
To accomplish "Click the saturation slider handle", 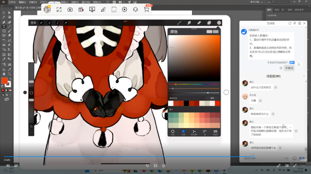I will click(x=173, y=88).
